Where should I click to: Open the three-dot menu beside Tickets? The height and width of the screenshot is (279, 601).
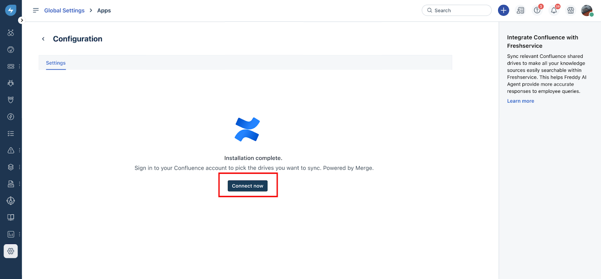click(x=20, y=66)
